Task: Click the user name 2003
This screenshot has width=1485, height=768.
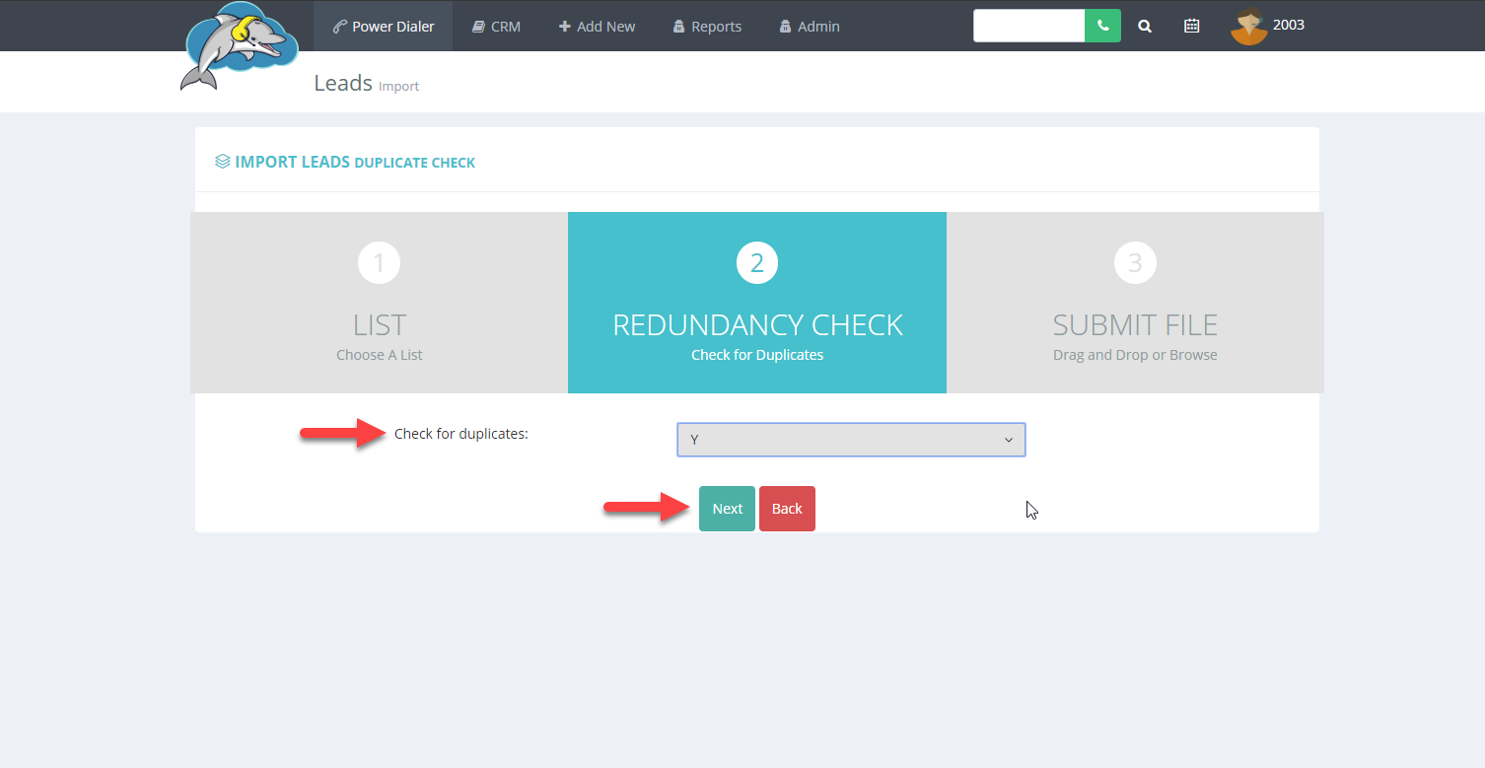Action: pos(1289,25)
